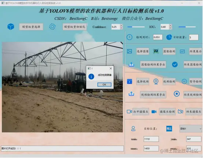Click 选择视频 button
The width and height of the screenshot is (203, 158).
click(x=143, y=82)
